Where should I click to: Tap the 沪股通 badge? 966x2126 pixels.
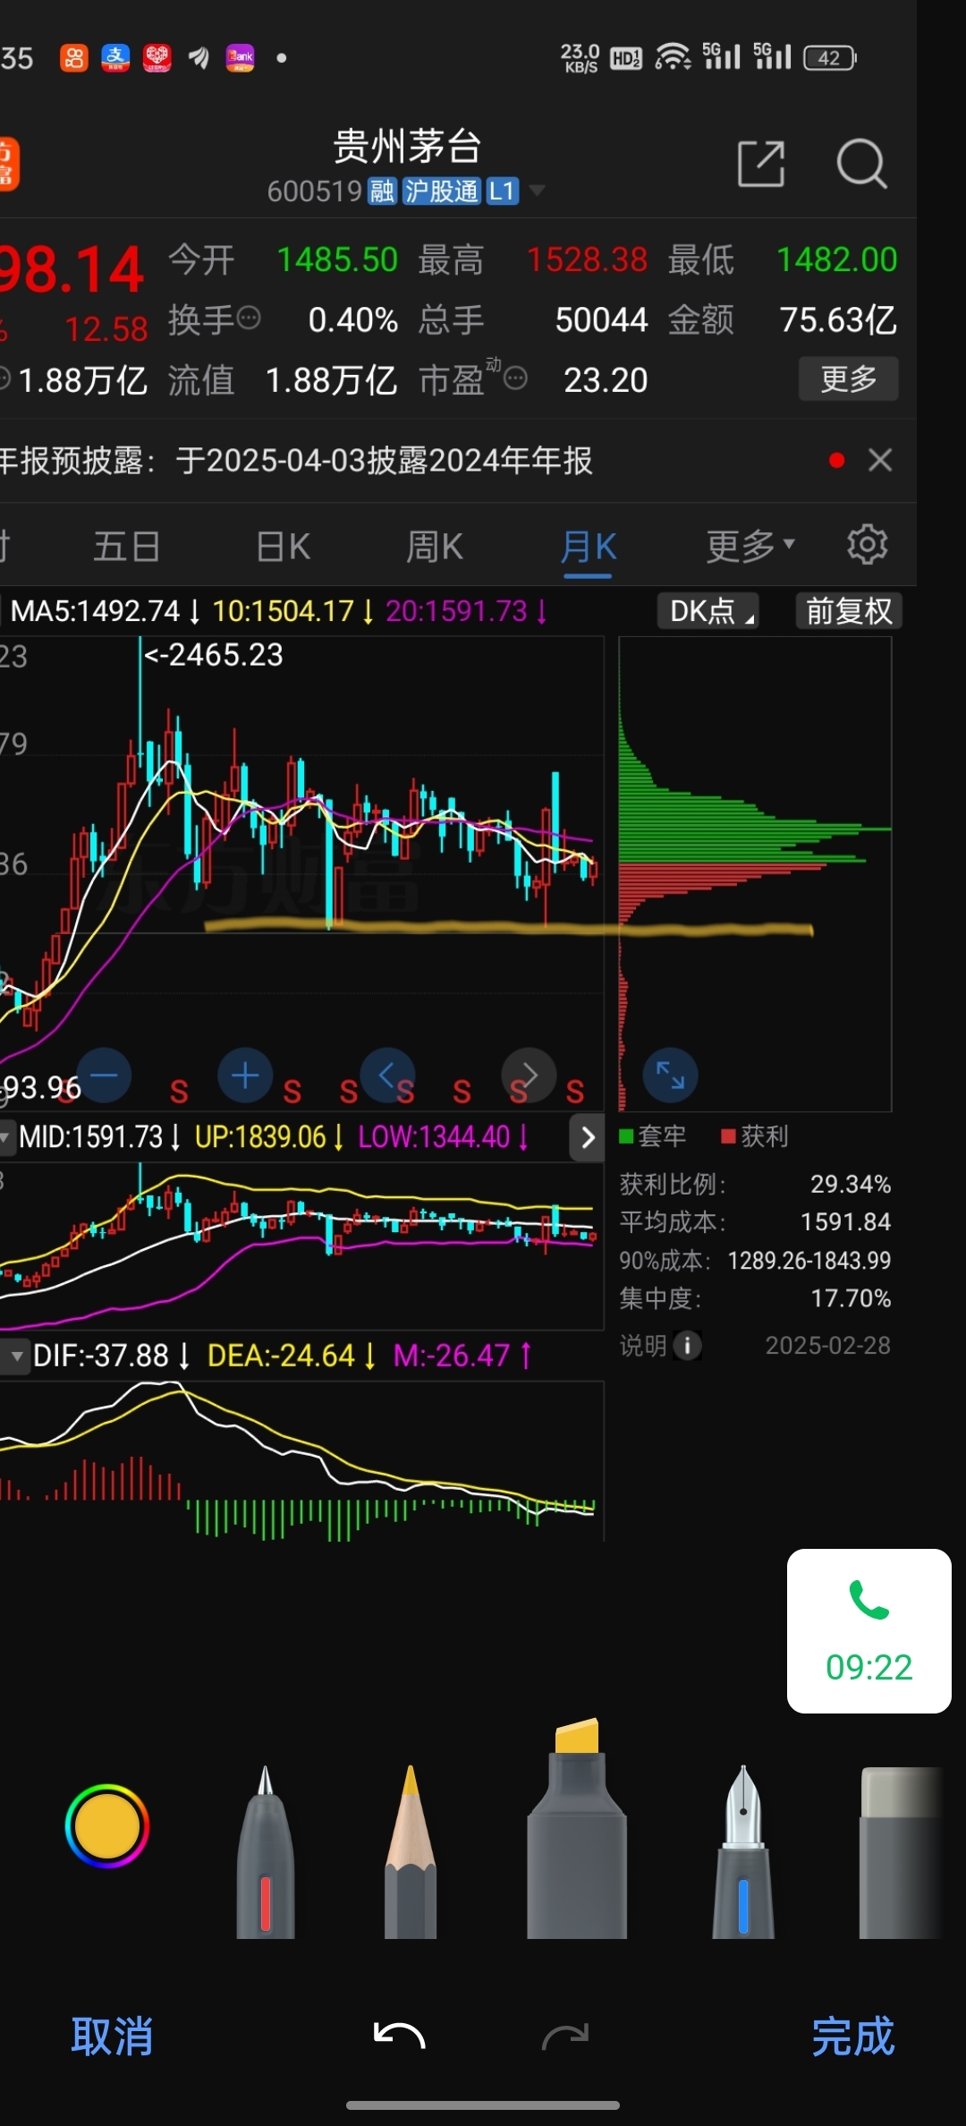coord(441,191)
